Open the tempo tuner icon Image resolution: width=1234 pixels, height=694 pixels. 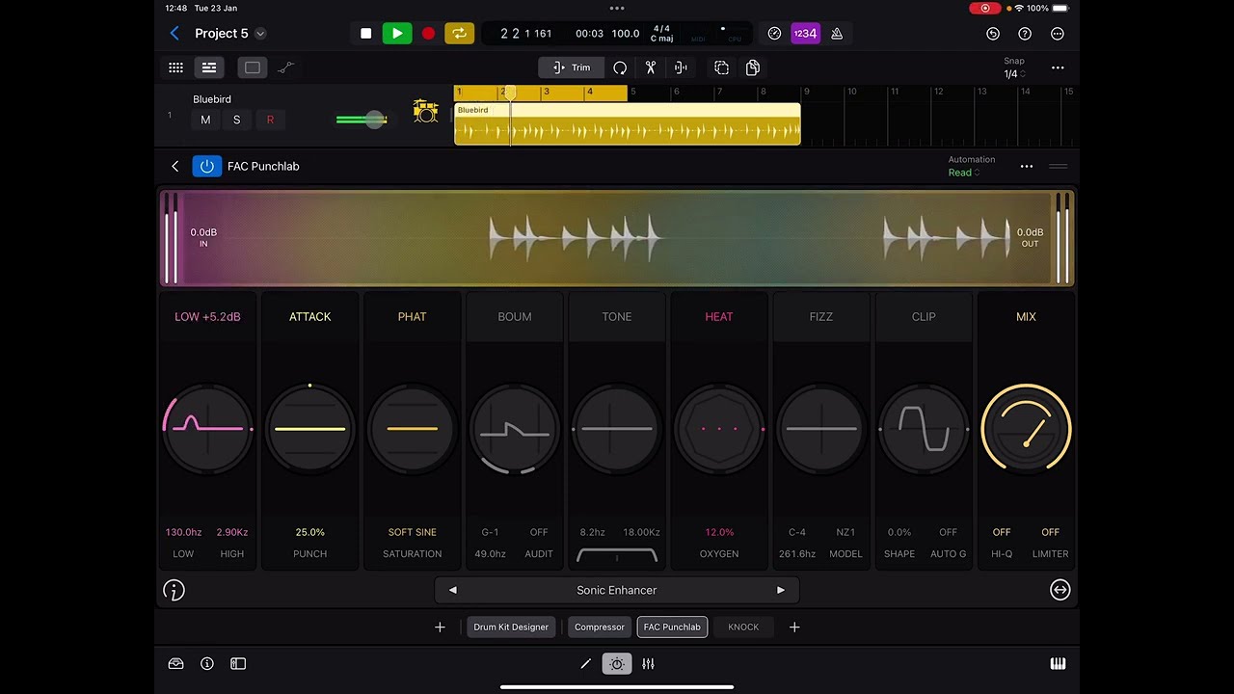(774, 34)
